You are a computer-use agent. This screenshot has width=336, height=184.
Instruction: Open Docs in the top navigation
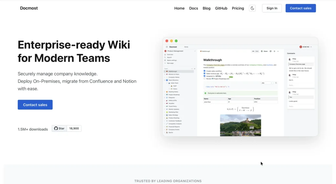coord(194,8)
